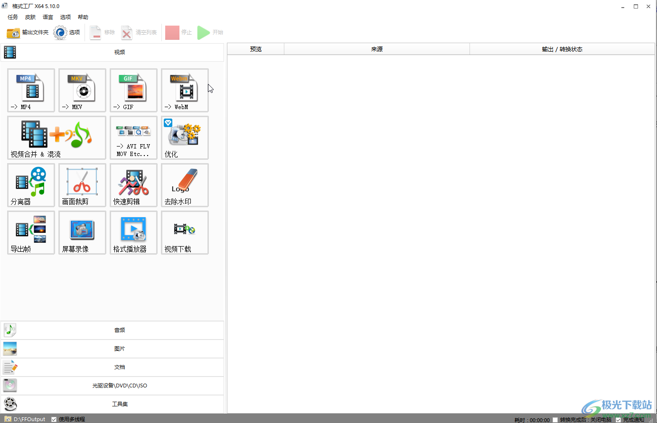
Task: Click the 清空列表 clear list button
Action: point(139,32)
